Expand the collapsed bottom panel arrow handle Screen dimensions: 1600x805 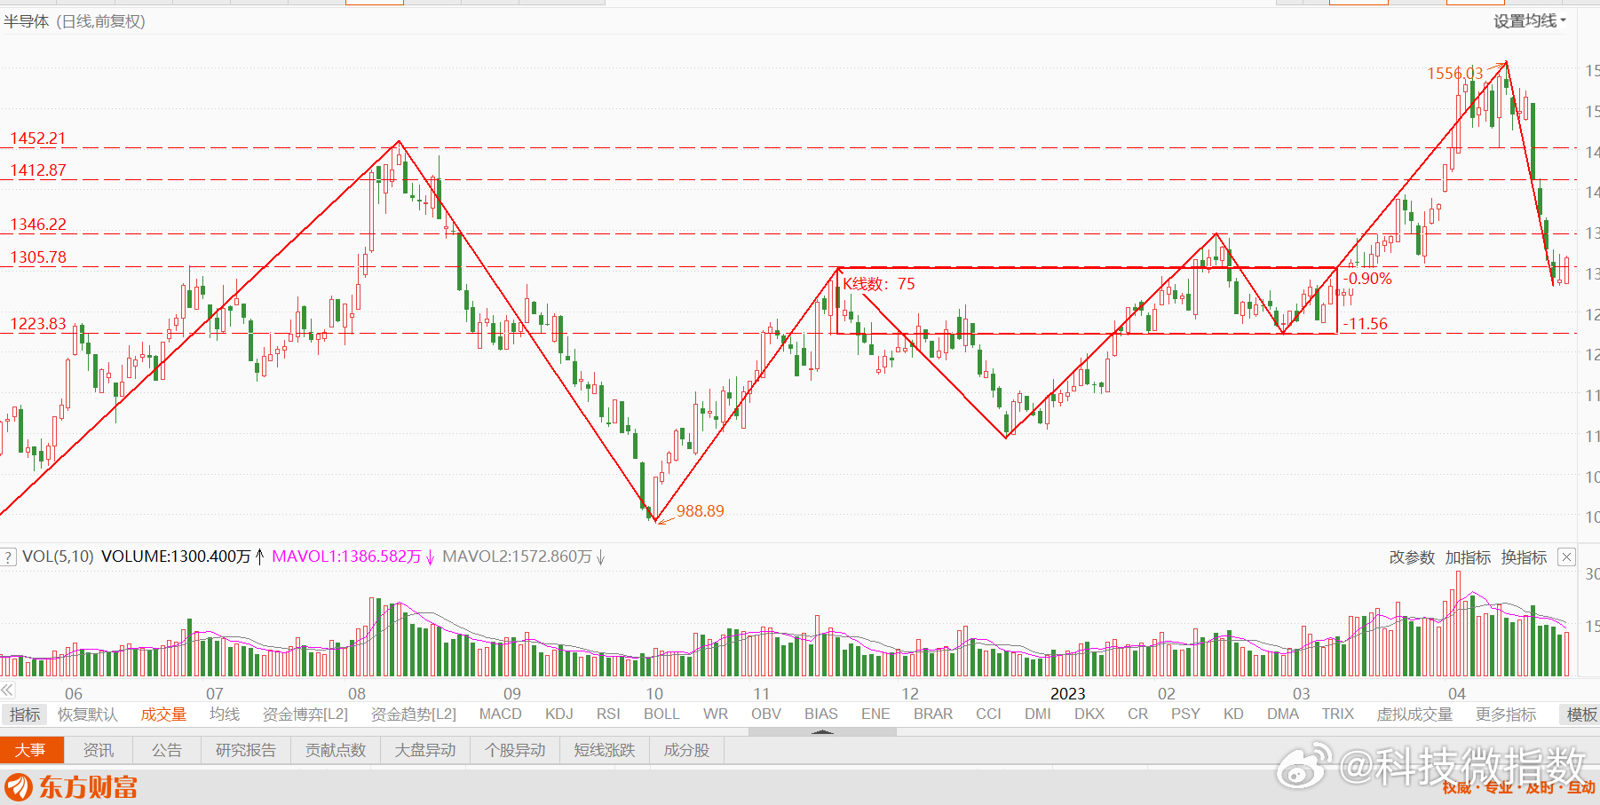pyautogui.click(x=822, y=732)
